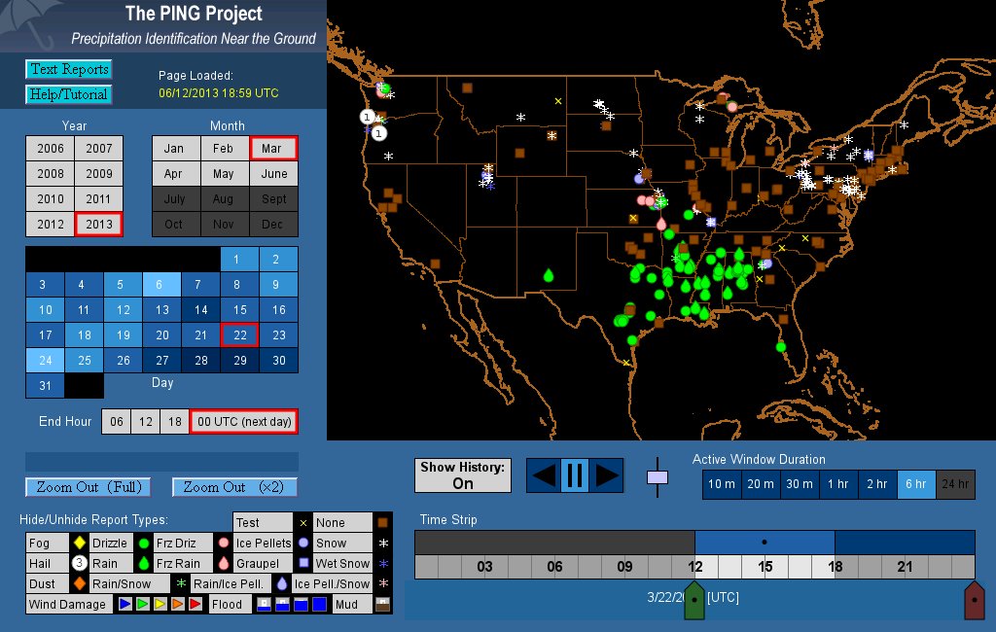Select 1 hr active window duration
The width and height of the screenshot is (996, 632).
pos(838,484)
